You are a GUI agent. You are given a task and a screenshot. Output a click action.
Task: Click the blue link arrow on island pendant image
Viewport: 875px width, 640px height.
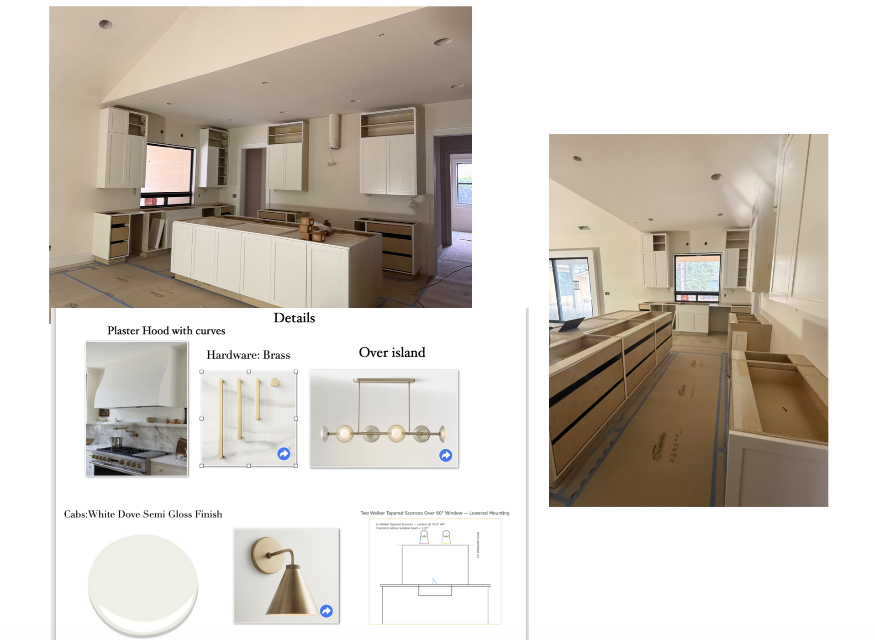click(445, 455)
